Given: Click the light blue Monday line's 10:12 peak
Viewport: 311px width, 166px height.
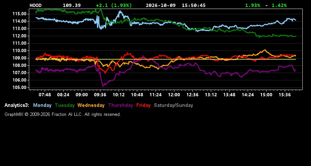Looking at the screenshot, I should pyautogui.click(x=120, y=12).
